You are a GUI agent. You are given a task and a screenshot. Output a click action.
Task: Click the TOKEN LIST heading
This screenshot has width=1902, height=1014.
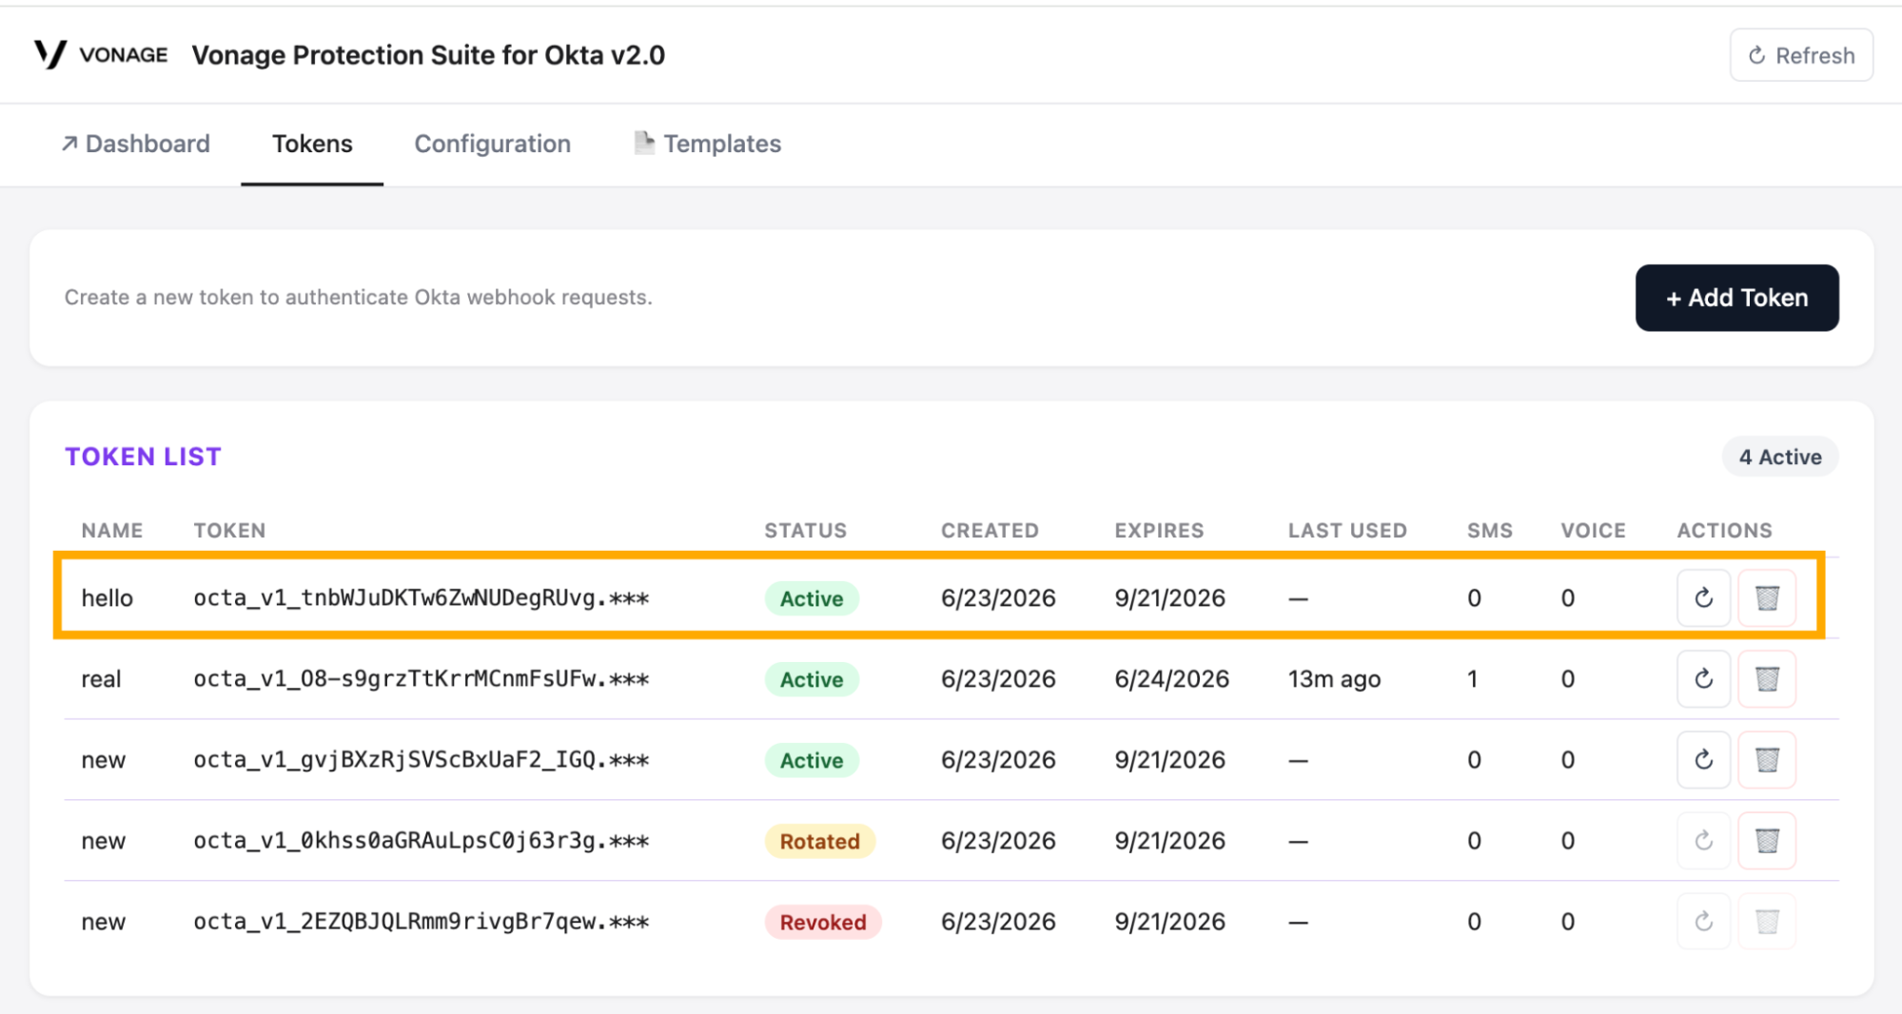click(x=143, y=458)
